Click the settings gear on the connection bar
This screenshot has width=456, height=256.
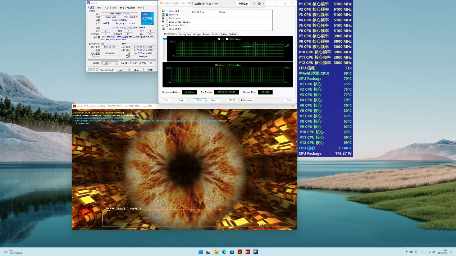click(254, 4)
